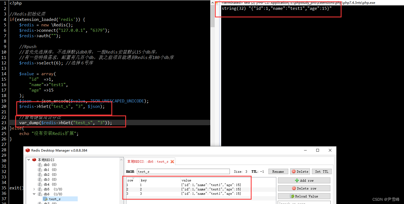Select the db0 database icon

click(x=40, y=165)
